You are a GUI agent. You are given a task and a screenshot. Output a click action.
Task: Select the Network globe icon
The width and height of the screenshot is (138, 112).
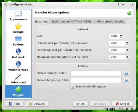tap(18, 52)
